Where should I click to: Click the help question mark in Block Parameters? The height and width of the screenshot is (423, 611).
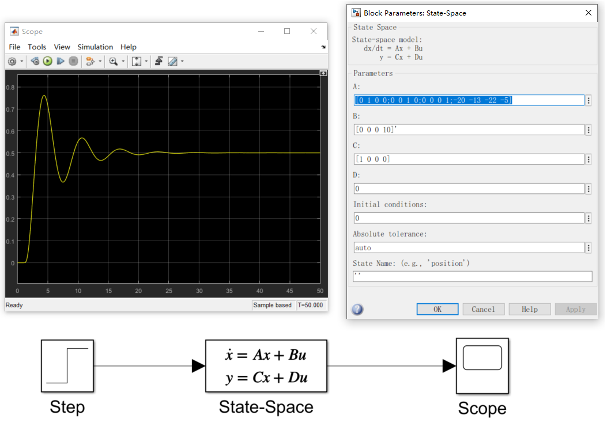357,309
